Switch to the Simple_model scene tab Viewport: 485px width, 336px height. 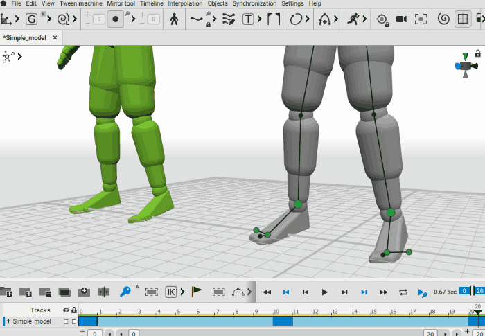[x=26, y=37]
